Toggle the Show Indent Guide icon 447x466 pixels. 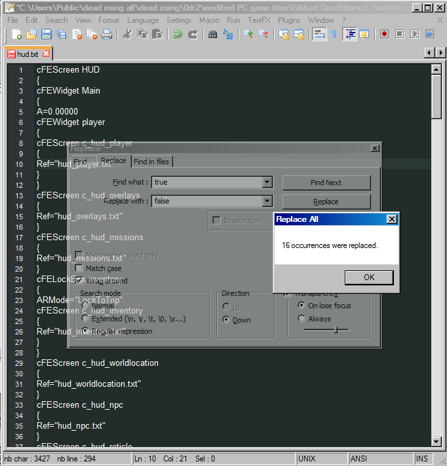coord(350,34)
